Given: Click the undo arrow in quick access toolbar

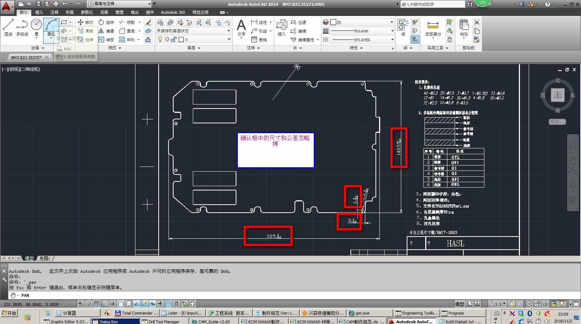Looking at the screenshot, I should pyautogui.click(x=64, y=4).
